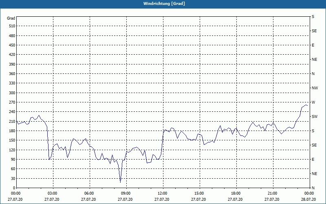Viewport: 326px width, 204px height.
Task: Choose the 240 y-axis label
Action: coord(13,112)
